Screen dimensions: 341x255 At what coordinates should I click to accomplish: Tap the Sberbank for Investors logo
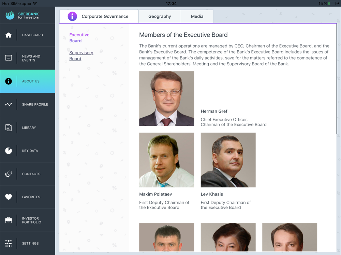(22, 15)
